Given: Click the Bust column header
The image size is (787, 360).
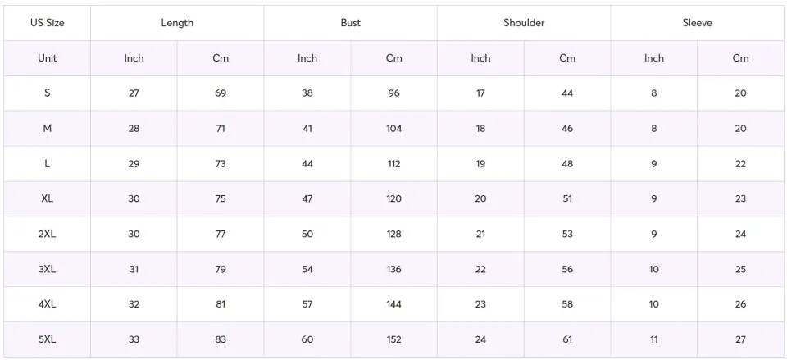Looking at the screenshot, I should [350, 23].
